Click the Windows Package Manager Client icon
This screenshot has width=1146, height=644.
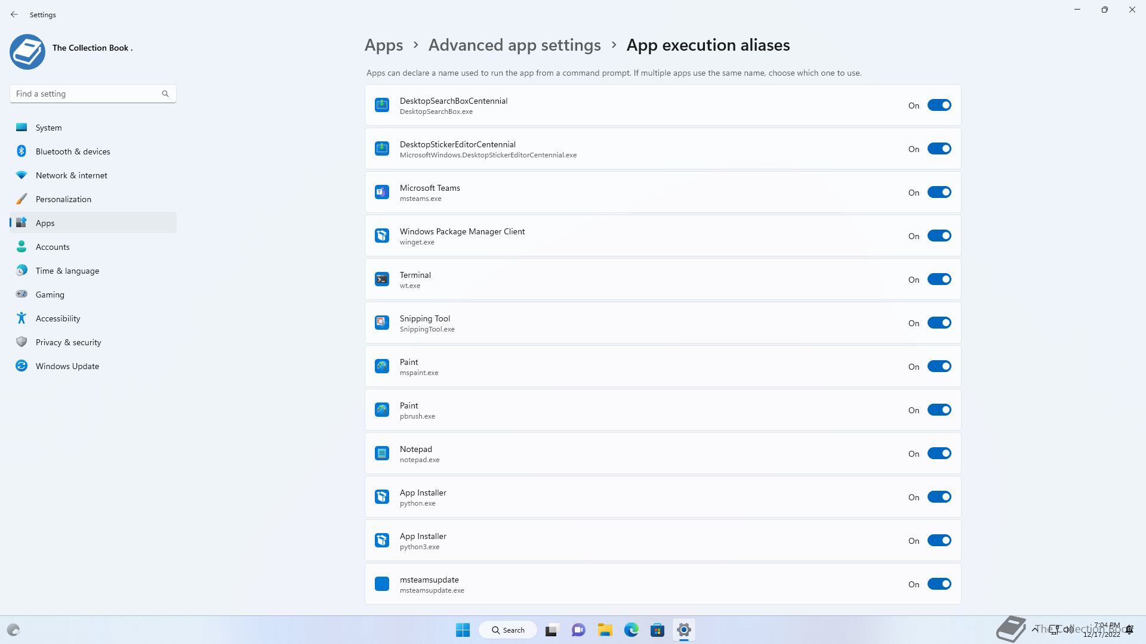(x=382, y=236)
